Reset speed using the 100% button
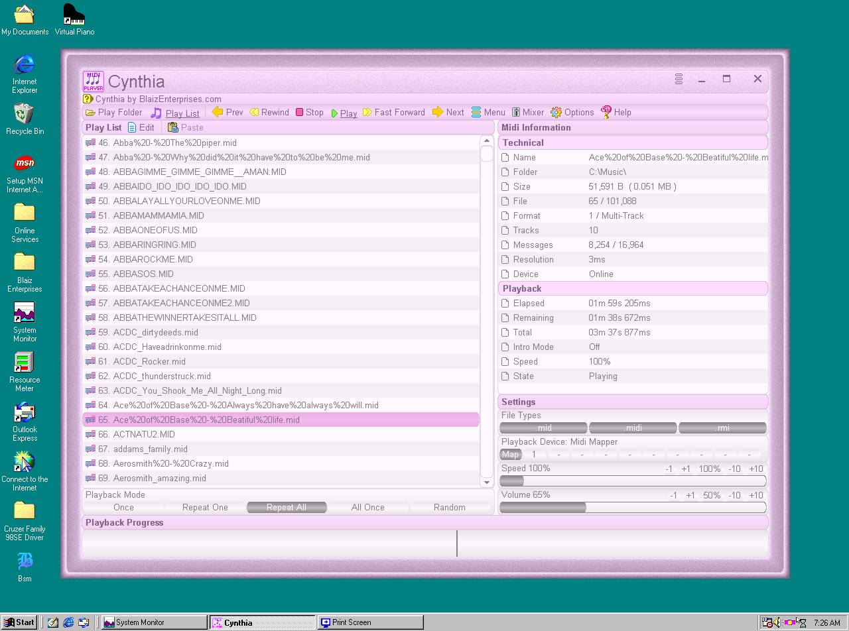Screen dimensions: 849x631 click(x=710, y=469)
